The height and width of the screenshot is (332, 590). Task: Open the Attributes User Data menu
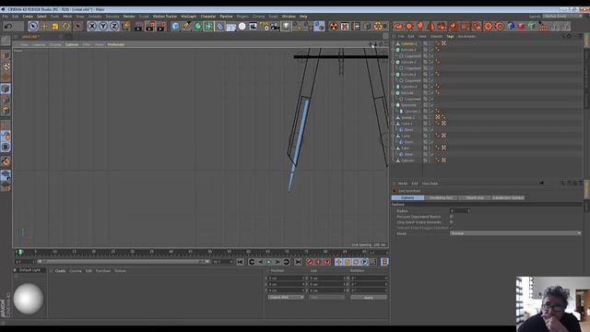[x=430, y=184]
